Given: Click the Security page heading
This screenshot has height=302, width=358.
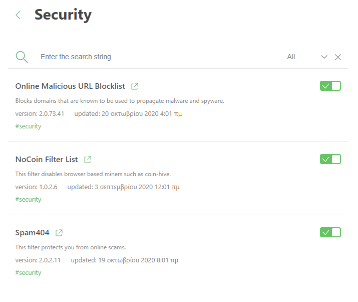Looking at the screenshot, I should point(63,15).
